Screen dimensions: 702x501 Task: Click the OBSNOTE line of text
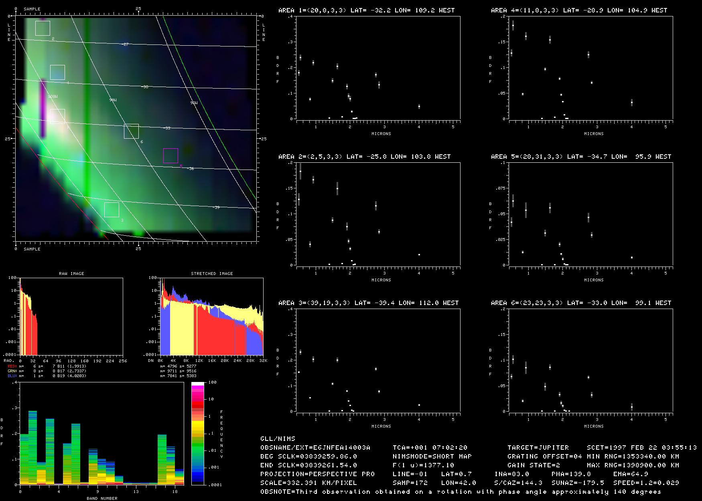(461, 492)
